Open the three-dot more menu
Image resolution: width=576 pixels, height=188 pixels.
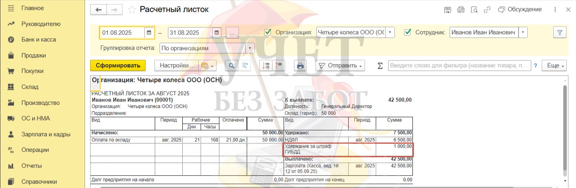tap(555, 9)
